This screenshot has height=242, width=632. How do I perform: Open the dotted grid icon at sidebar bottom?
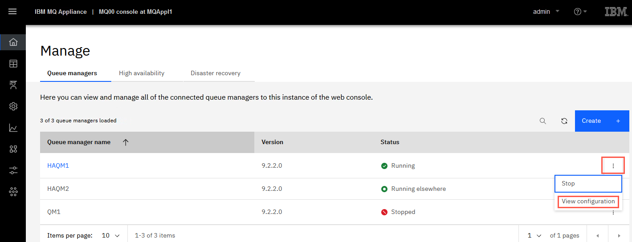(13, 192)
